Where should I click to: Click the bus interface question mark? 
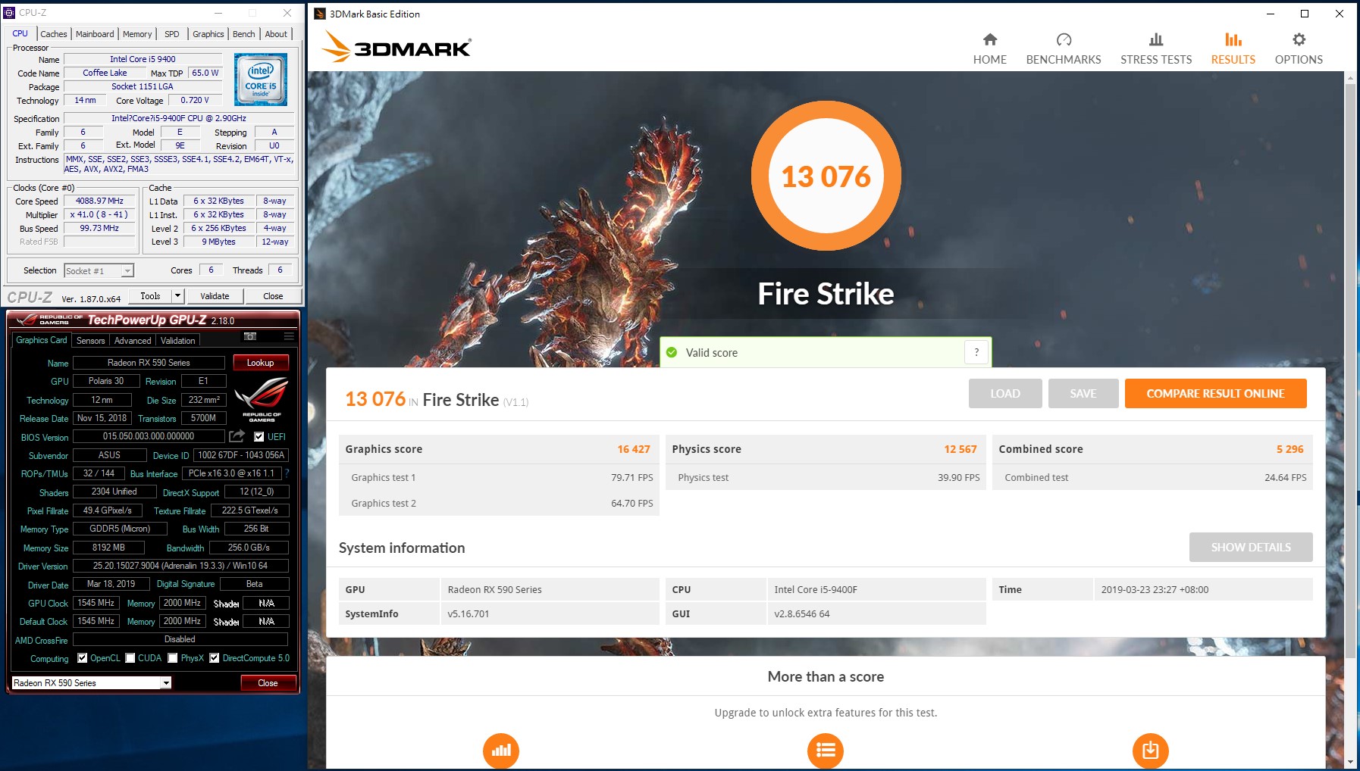[287, 473]
